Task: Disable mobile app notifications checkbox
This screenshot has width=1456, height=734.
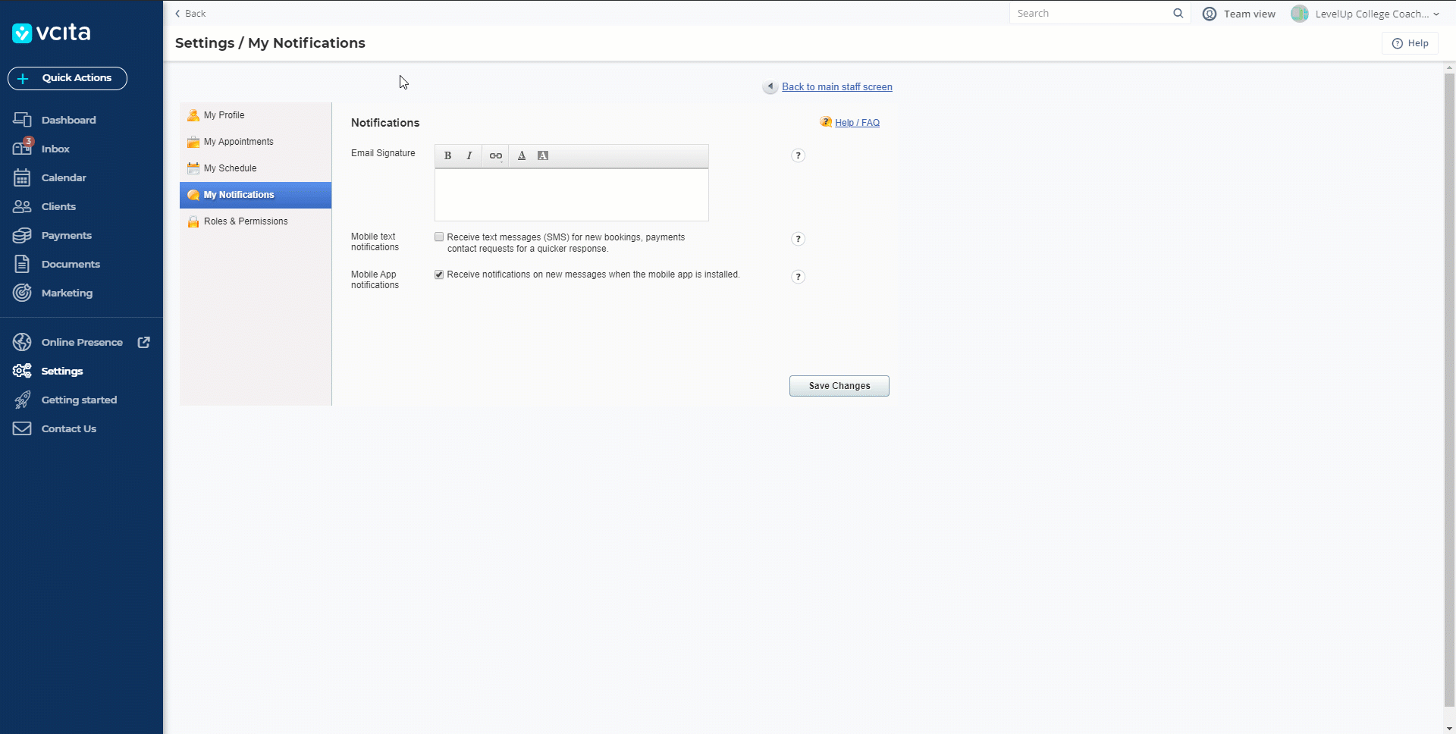Action: click(x=439, y=274)
